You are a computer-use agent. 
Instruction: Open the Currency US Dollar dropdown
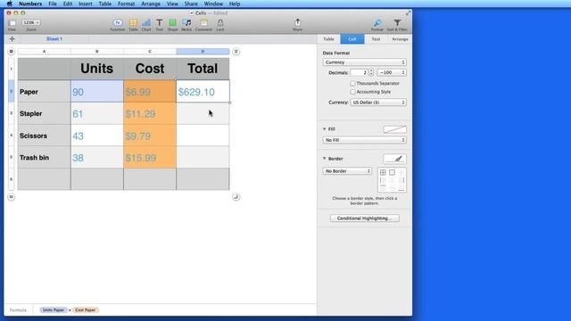coord(378,103)
